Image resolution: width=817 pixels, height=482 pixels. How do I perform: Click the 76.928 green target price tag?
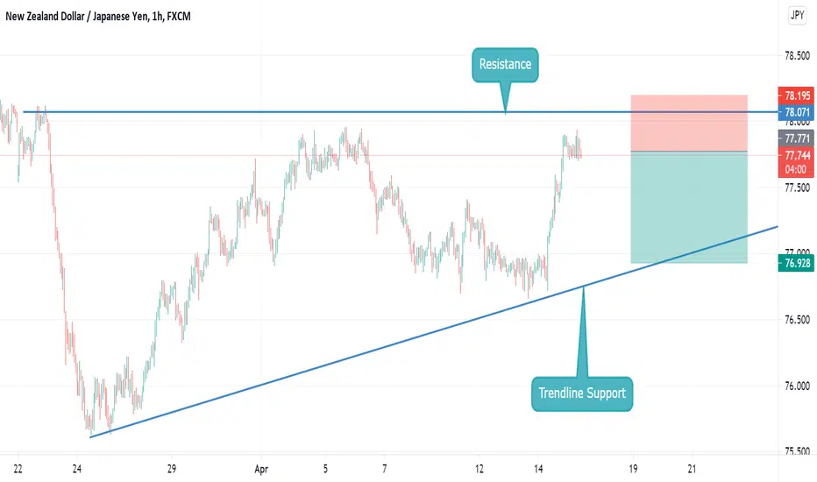coord(796,263)
